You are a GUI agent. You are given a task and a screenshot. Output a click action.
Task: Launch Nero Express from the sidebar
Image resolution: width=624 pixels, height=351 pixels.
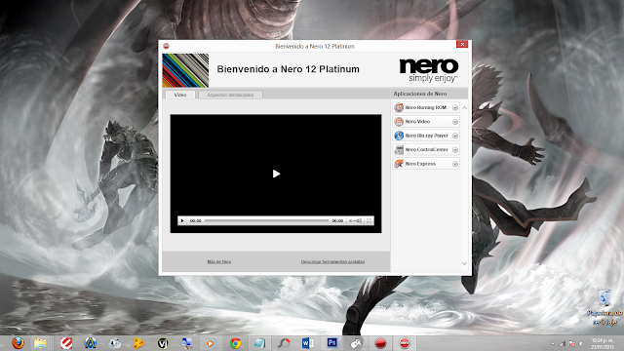point(426,164)
